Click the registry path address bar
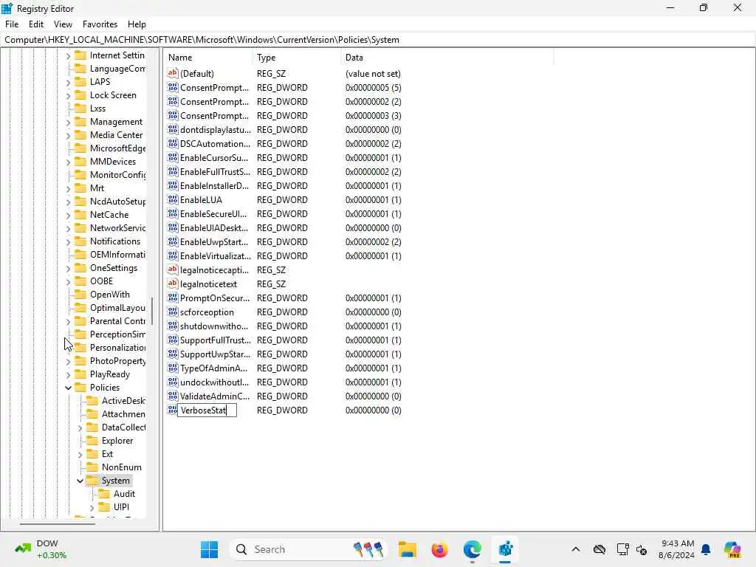The height and width of the screenshot is (567, 756). tap(378, 40)
